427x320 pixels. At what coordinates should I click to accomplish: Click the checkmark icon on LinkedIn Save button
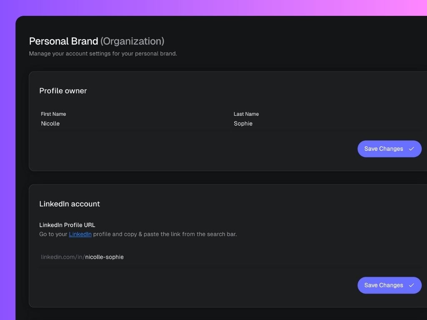point(411,285)
